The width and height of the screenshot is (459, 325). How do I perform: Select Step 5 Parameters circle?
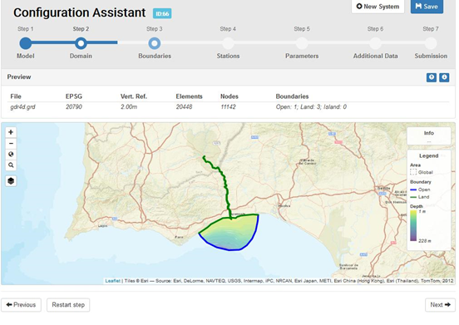coord(302,43)
